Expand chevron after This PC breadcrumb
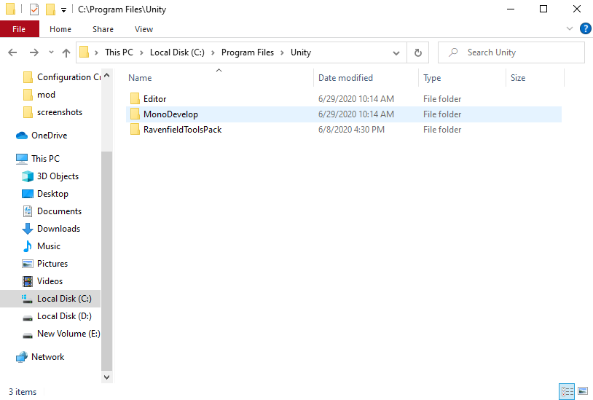593x400 pixels. click(141, 53)
